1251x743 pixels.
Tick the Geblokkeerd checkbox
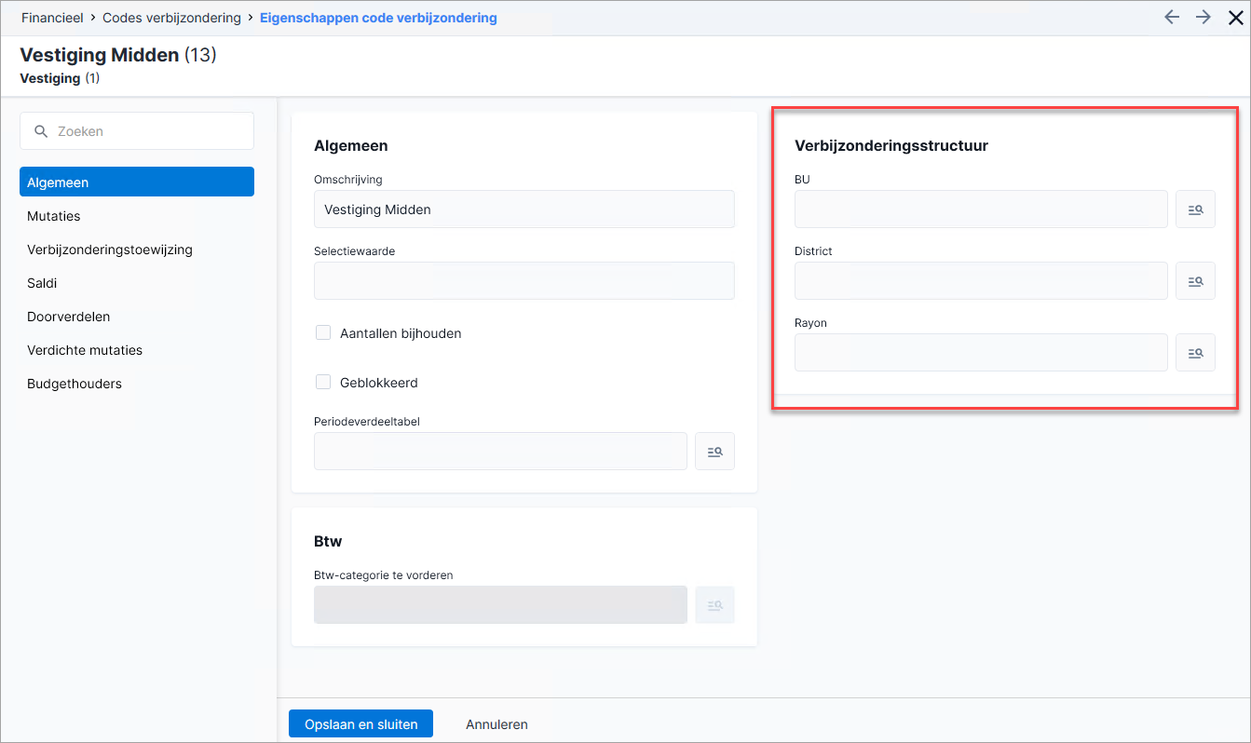point(323,382)
